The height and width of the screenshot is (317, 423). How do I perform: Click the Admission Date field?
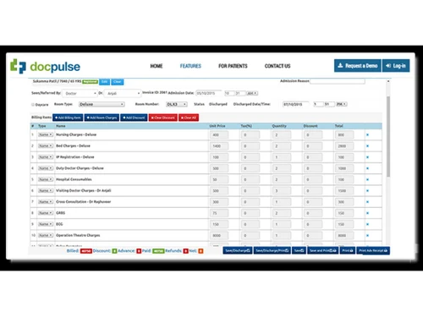click(x=209, y=93)
